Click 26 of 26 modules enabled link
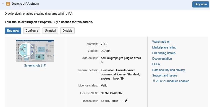Viewport: 210px width, 107px height. [x=172, y=81]
